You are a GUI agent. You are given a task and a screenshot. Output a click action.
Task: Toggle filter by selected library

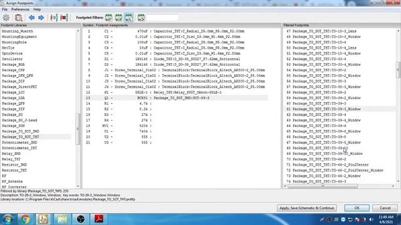(x=128, y=17)
